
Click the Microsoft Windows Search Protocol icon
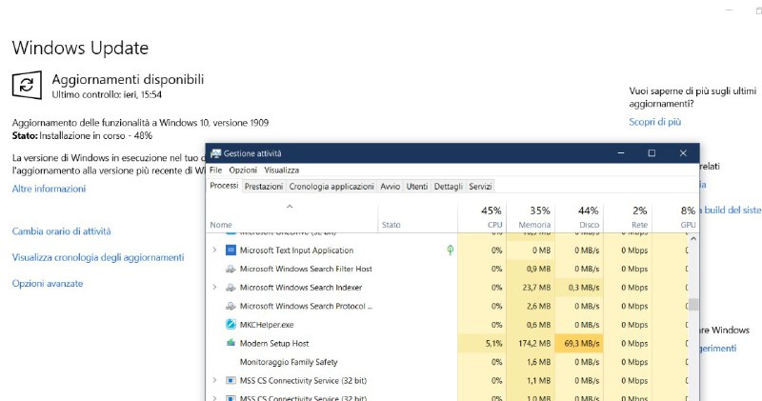click(x=231, y=306)
